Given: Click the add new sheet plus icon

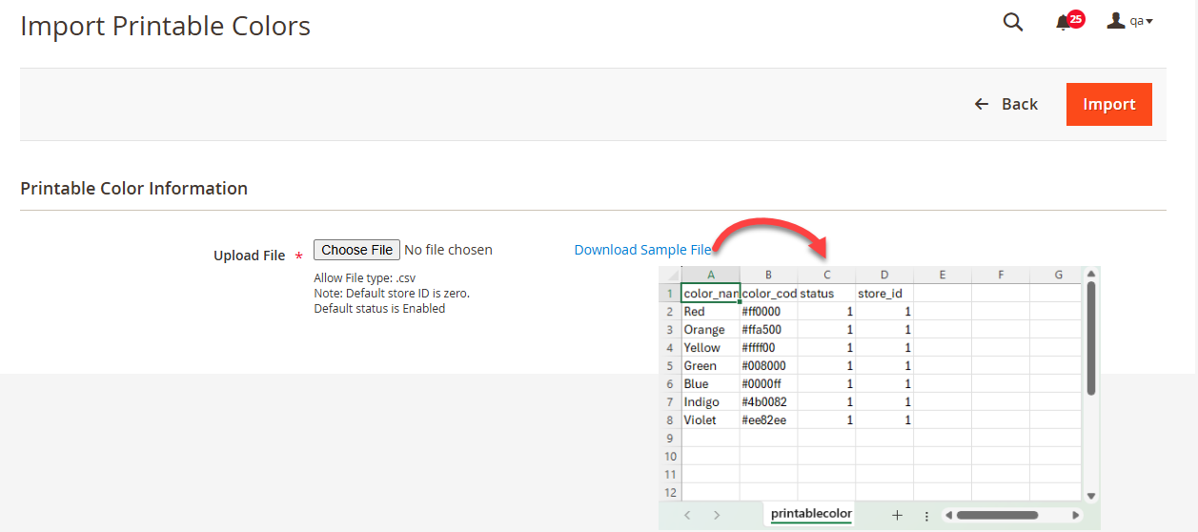Looking at the screenshot, I should point(897,515).
